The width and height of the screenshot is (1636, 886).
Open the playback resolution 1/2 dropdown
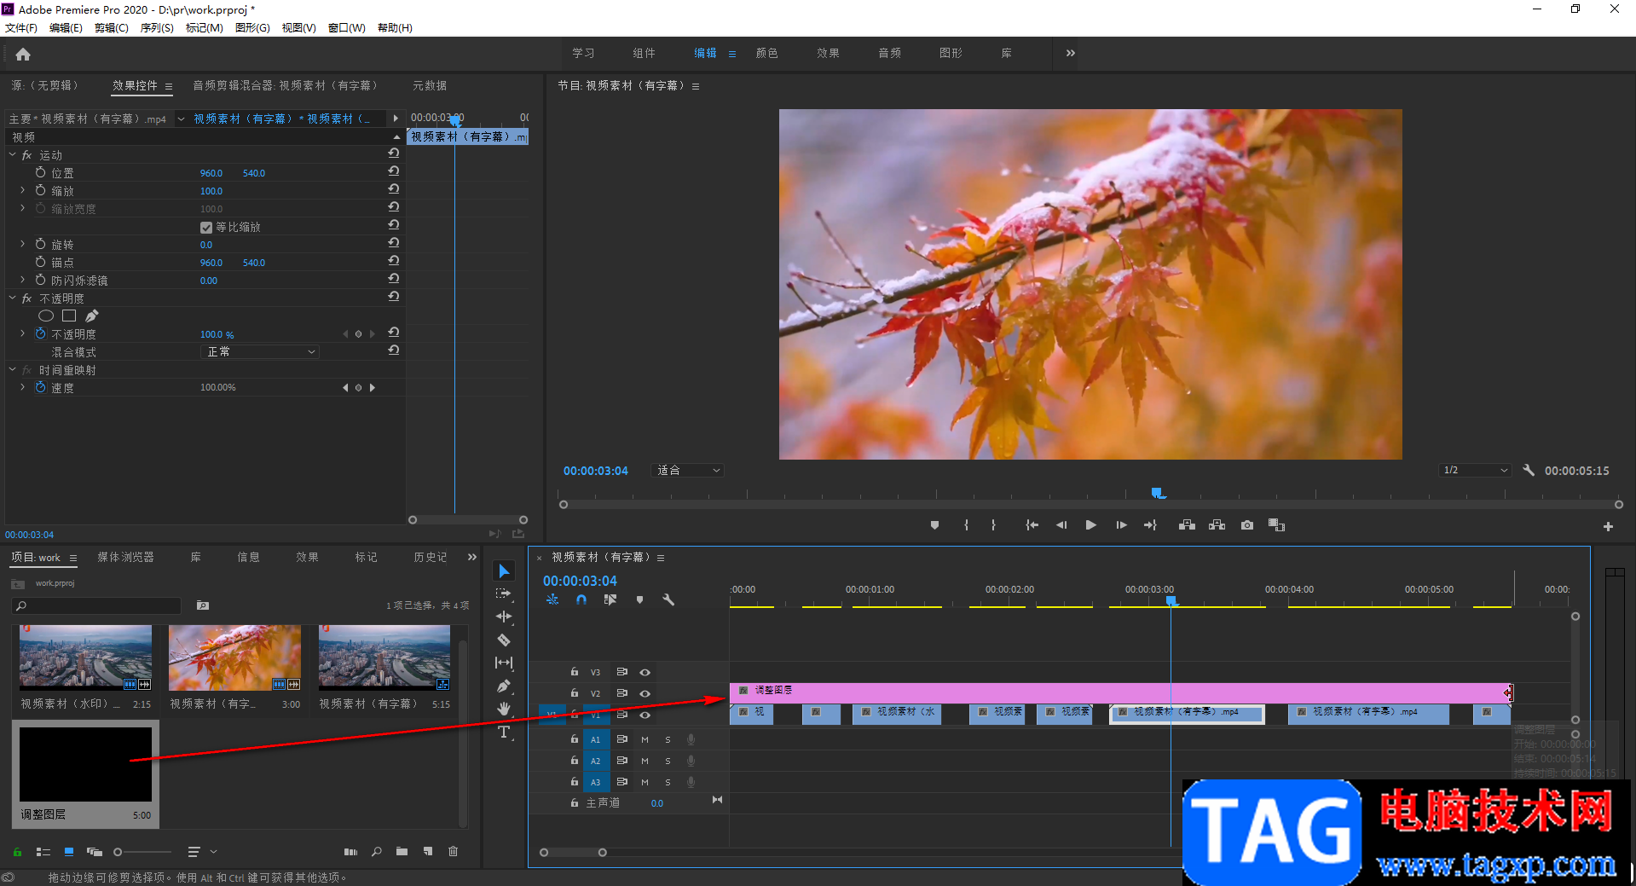(x=1475, y=471)
